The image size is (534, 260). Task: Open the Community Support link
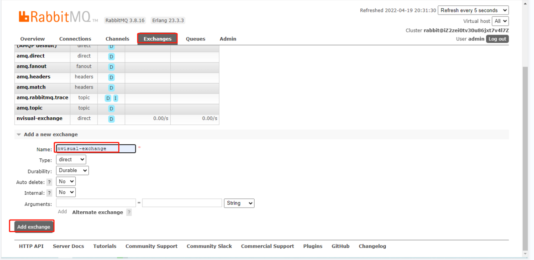point(152,246)
